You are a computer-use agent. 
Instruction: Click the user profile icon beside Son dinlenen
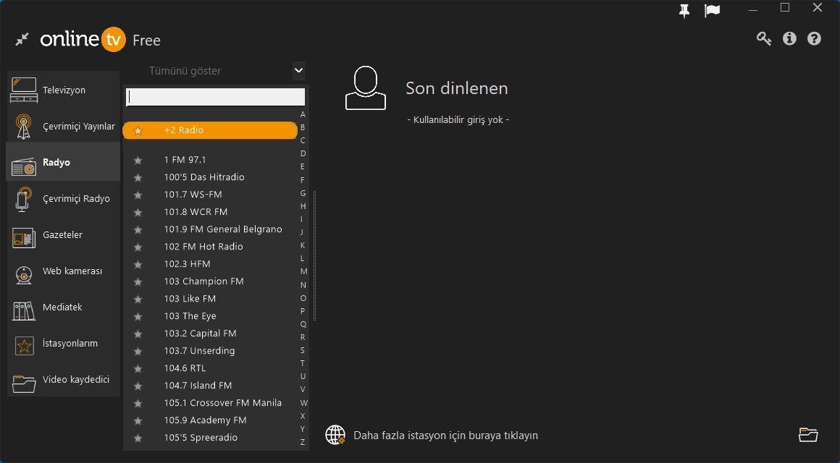(x=366, y=88)
